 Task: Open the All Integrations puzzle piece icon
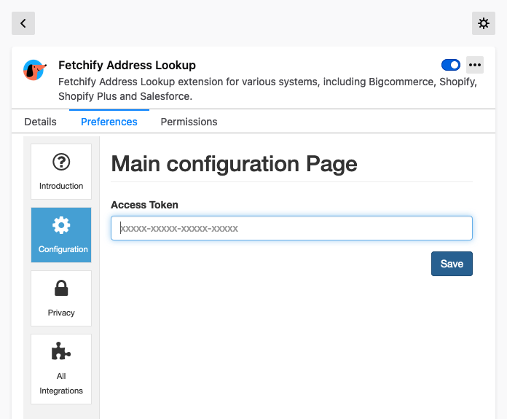click(61, 351)
